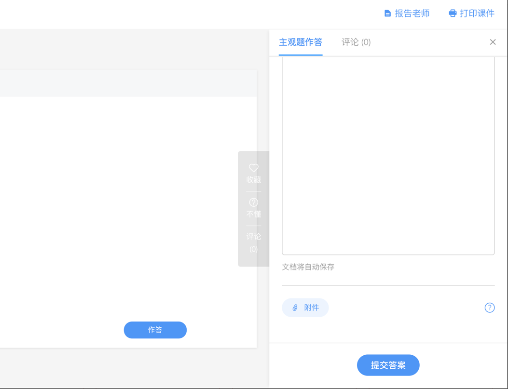508x389 pixels.
Task: Open the 打印课件 link
Action: click(477, 13)
